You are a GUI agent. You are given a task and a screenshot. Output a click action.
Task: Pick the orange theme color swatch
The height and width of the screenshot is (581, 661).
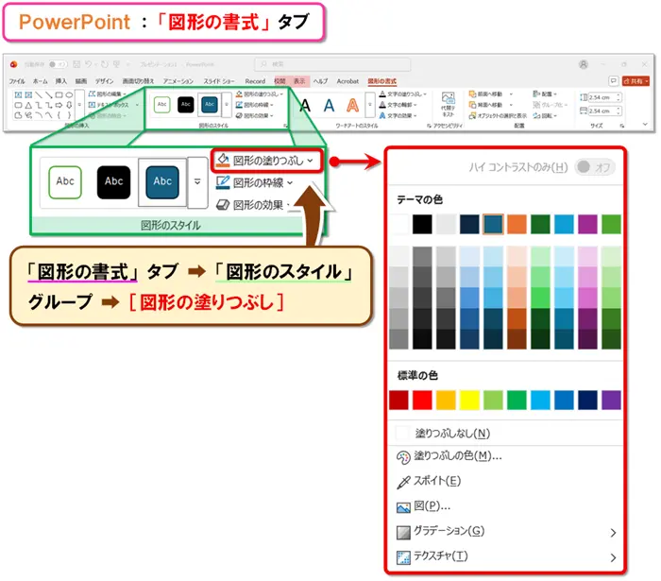(x=517, y=224)
